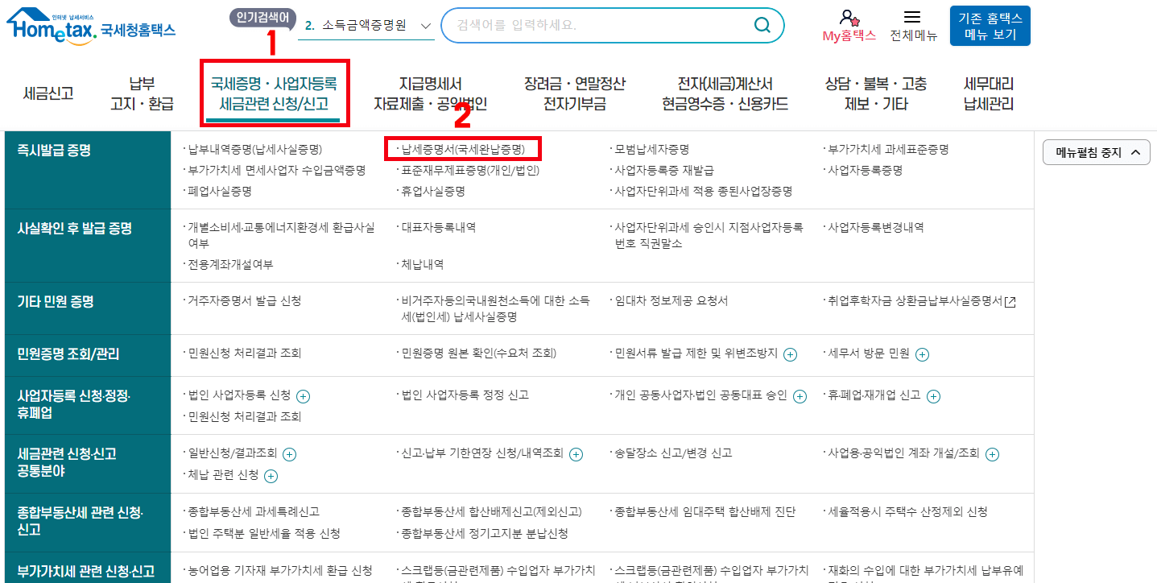The height and width of the screenshot is (583, 1157).
Task: Select 즉시발급 증명 category header
Action: click(55, 151)
